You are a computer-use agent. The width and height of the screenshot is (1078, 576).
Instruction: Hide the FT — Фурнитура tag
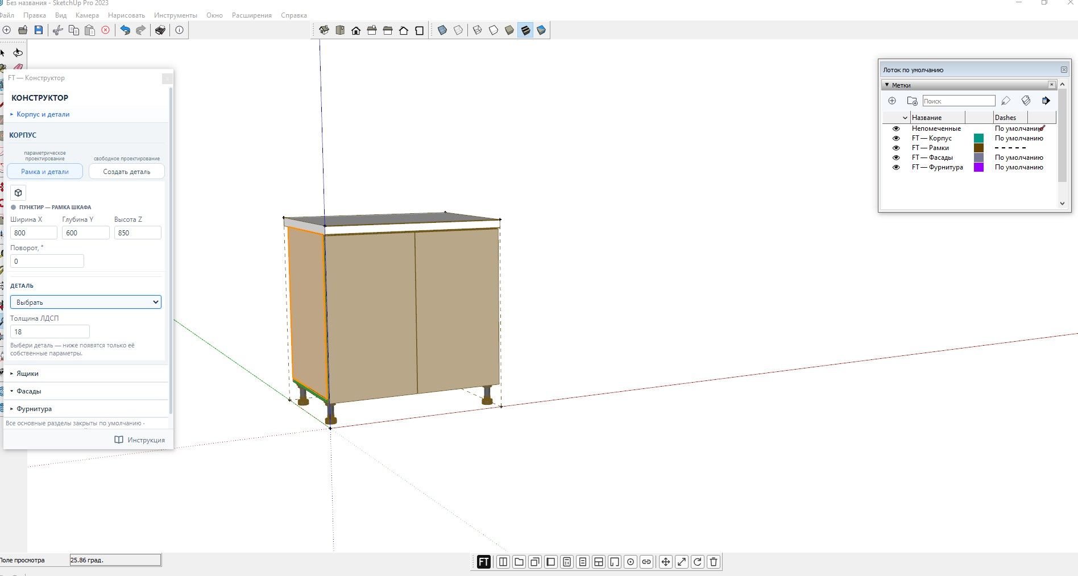[x=896, y=167]
